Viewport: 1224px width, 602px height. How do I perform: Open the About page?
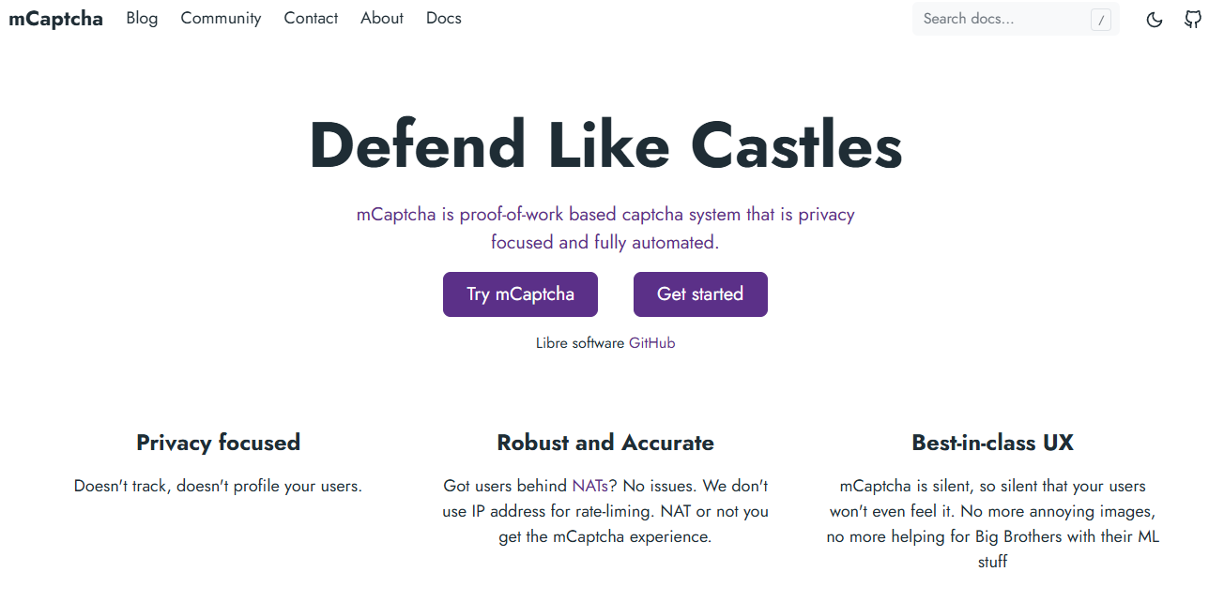[382, 18]
